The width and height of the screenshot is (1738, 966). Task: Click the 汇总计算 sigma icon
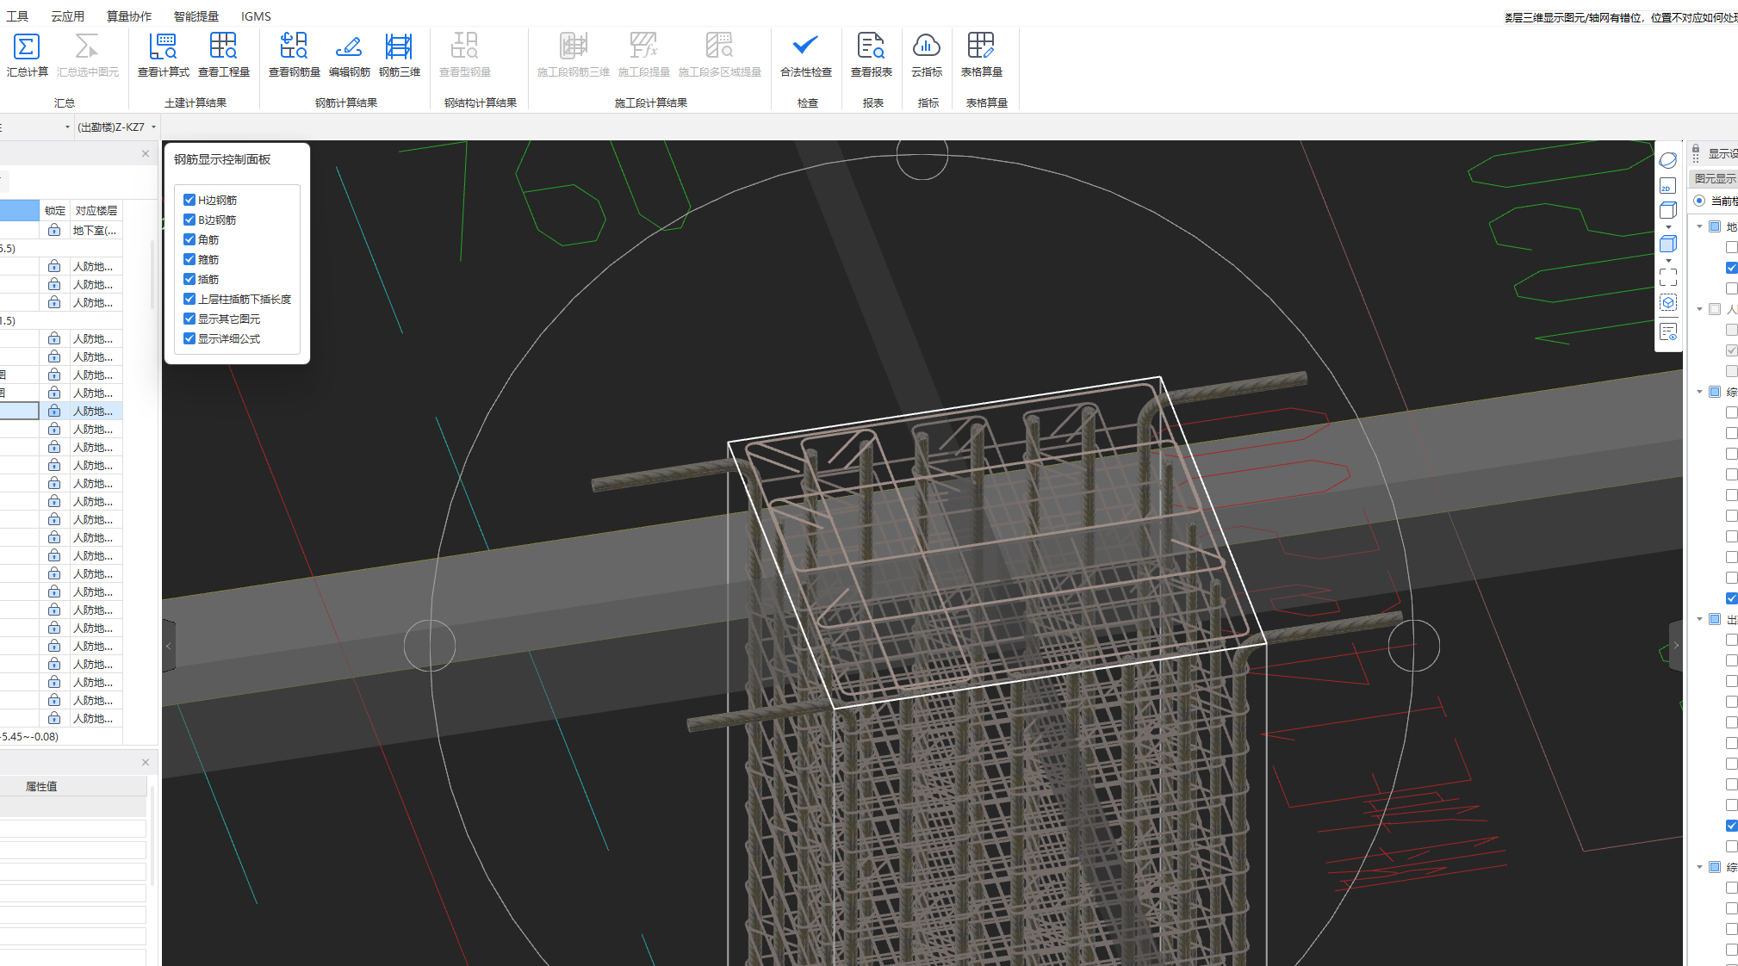click(x=27, y=46)
